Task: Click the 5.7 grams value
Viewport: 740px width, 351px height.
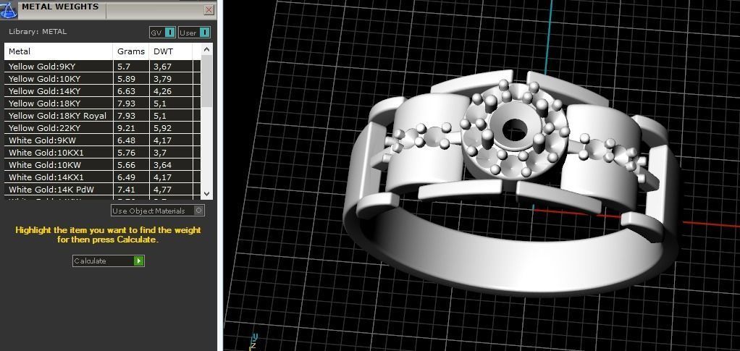Action: [x=123, y=67]
